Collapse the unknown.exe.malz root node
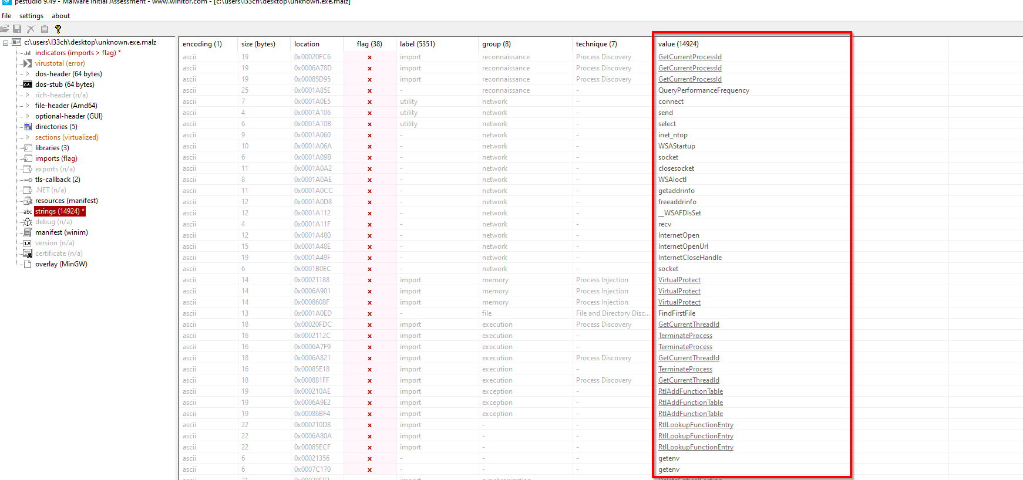 tap(5, 42)
